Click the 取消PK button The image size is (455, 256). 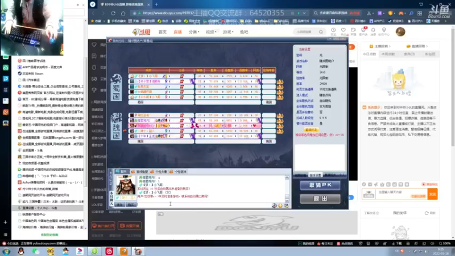coord(320,185)
